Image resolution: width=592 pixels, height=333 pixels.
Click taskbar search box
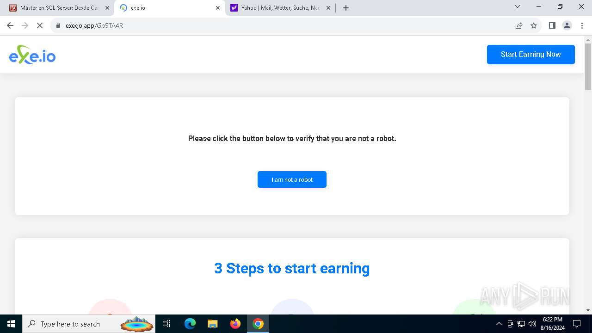pos(89,324)
